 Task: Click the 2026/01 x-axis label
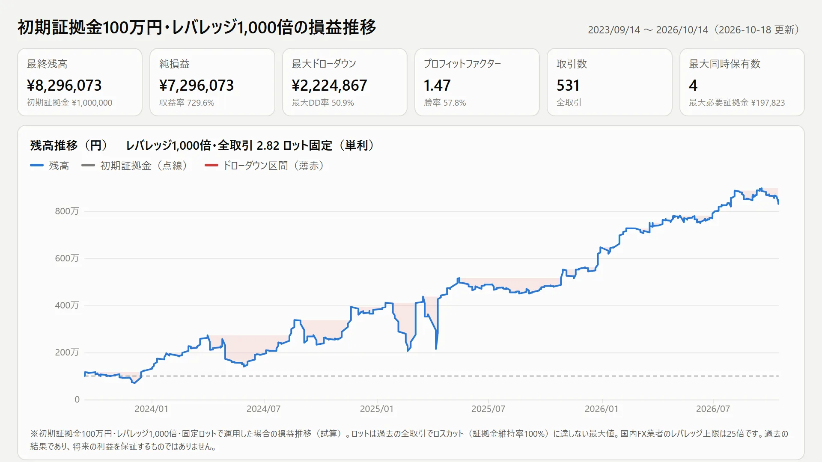tap(602, 409)
